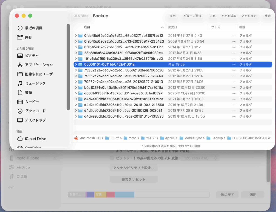This screenshot has height=212, width=276.
Task: Select ピクチャ in the sidebar favorites
Action: (x=32, y=56)
